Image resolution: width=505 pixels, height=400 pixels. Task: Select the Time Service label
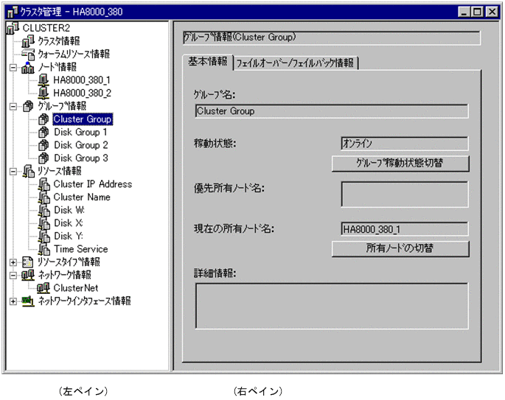[81, 249]
